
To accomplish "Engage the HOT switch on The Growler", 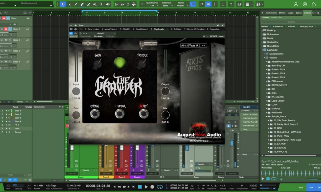I will tap(143, 114).
